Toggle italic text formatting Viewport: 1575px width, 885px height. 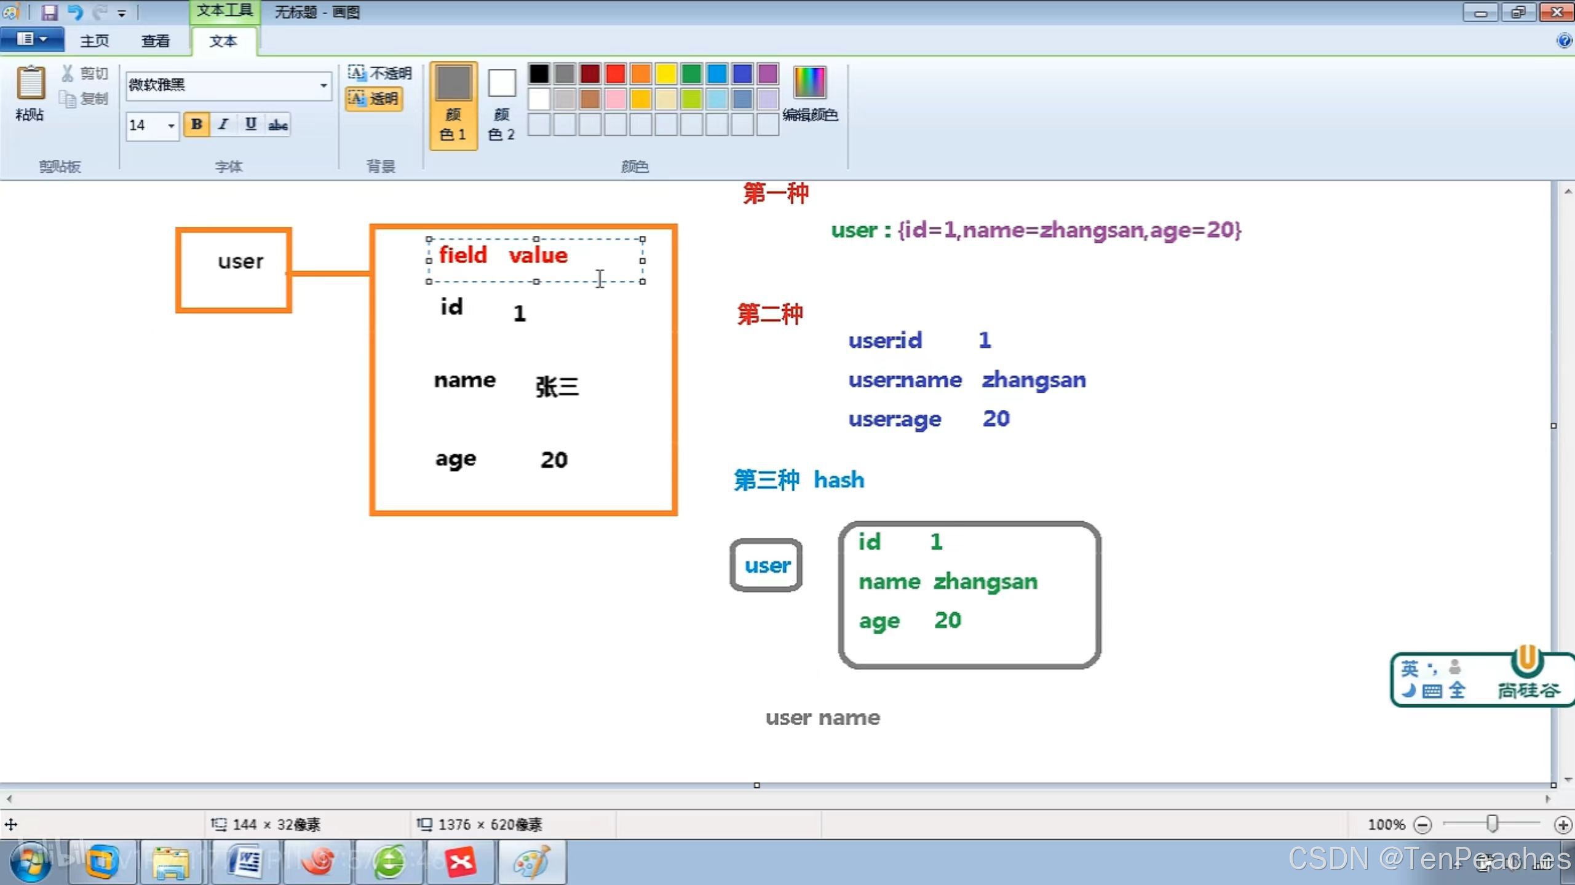[x=223, y=125]
